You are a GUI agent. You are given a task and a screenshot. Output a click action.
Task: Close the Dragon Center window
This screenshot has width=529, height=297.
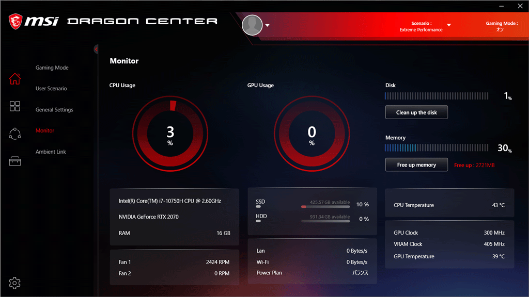coord(520,6)
